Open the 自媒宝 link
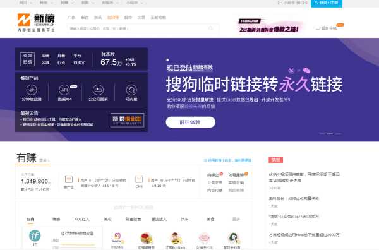The width and height of the screenshot is (379, 250). point(213,175)
